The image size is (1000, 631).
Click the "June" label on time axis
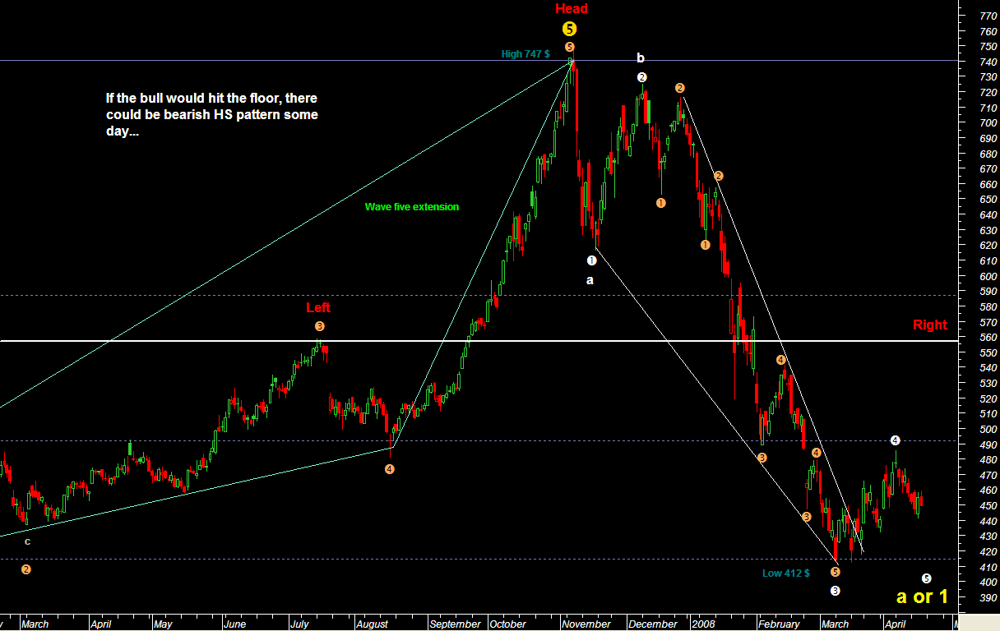(x=236, y=624)
